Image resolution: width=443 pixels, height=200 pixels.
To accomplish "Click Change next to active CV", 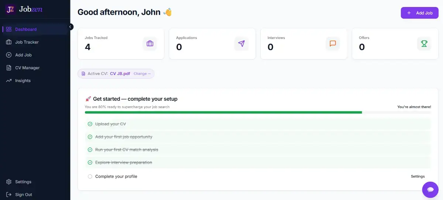I will 142,74.
